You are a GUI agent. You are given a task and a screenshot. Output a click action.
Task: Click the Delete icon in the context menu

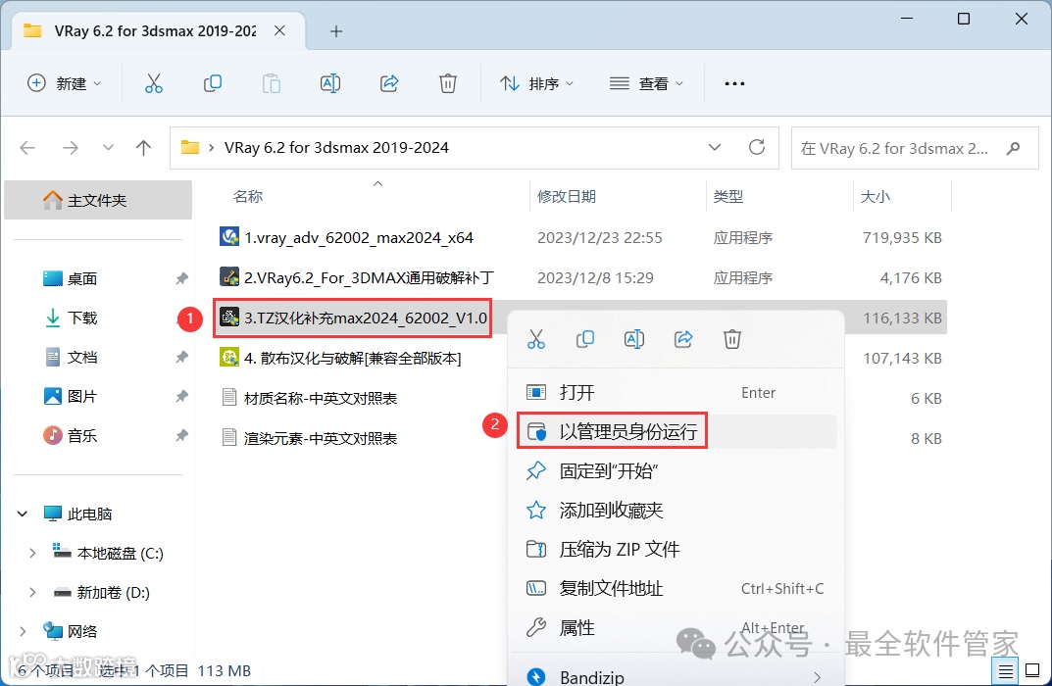pyautogui.click(x=732, y=339)
